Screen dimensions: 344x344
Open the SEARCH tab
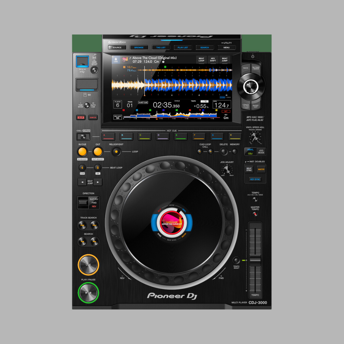point(205,47)
